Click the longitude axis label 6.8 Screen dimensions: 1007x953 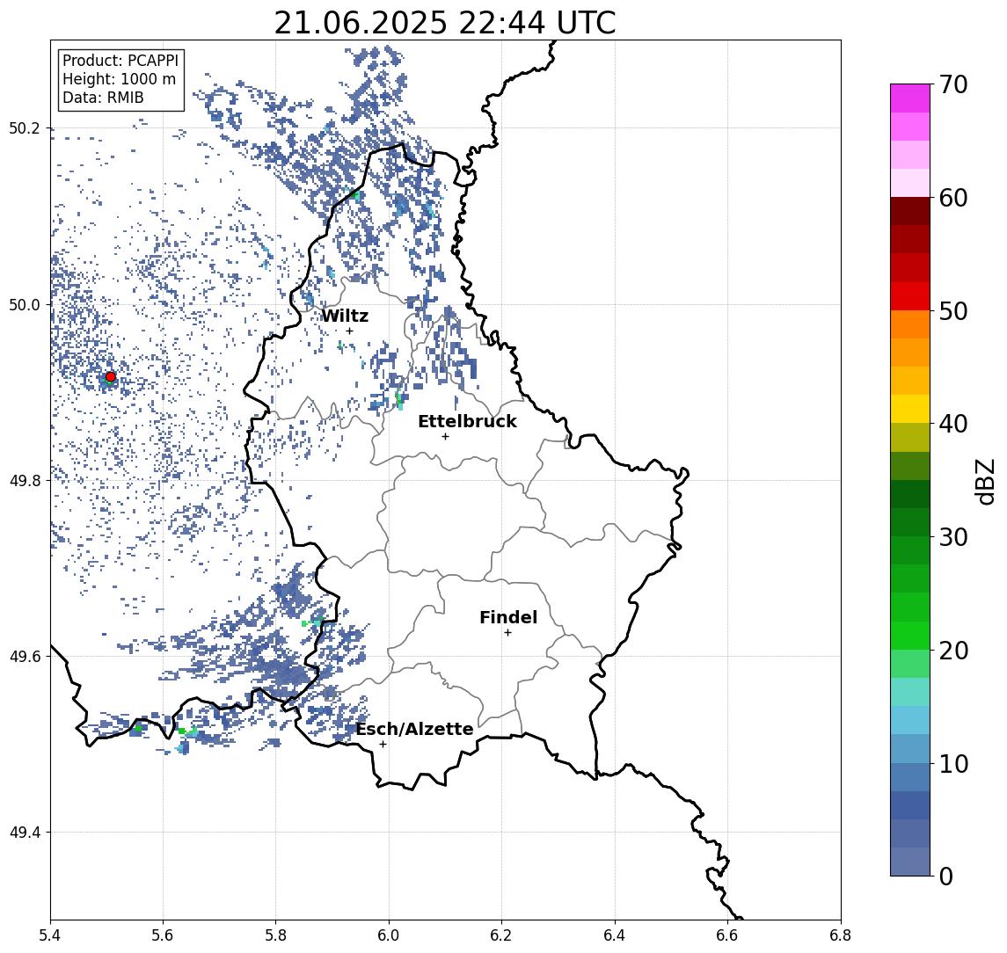(x=841, y=935)
